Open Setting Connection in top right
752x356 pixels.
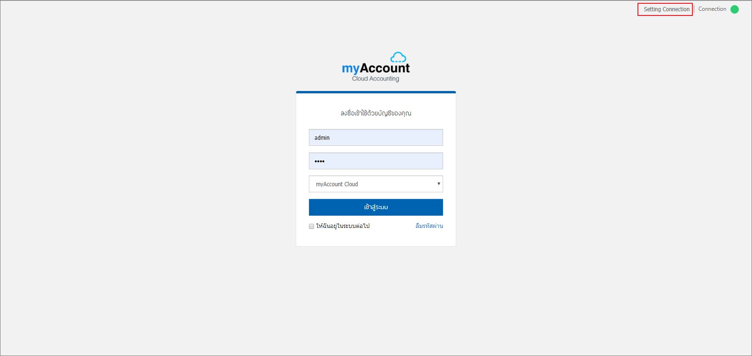666,9
